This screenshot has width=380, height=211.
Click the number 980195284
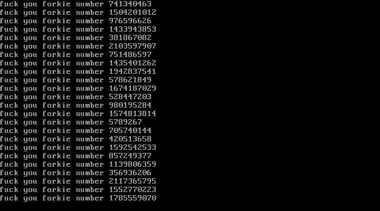[x=130, y=105]
